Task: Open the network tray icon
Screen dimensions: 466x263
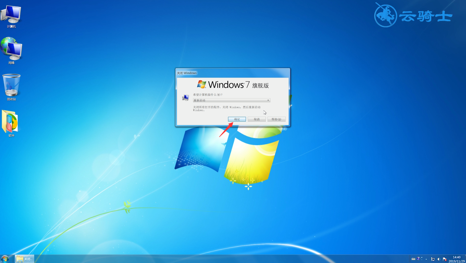Action: [433, 259]
